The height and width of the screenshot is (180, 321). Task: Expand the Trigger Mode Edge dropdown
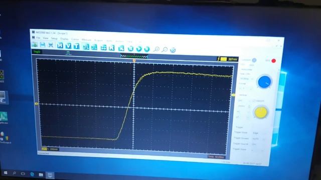pos(259,133)
